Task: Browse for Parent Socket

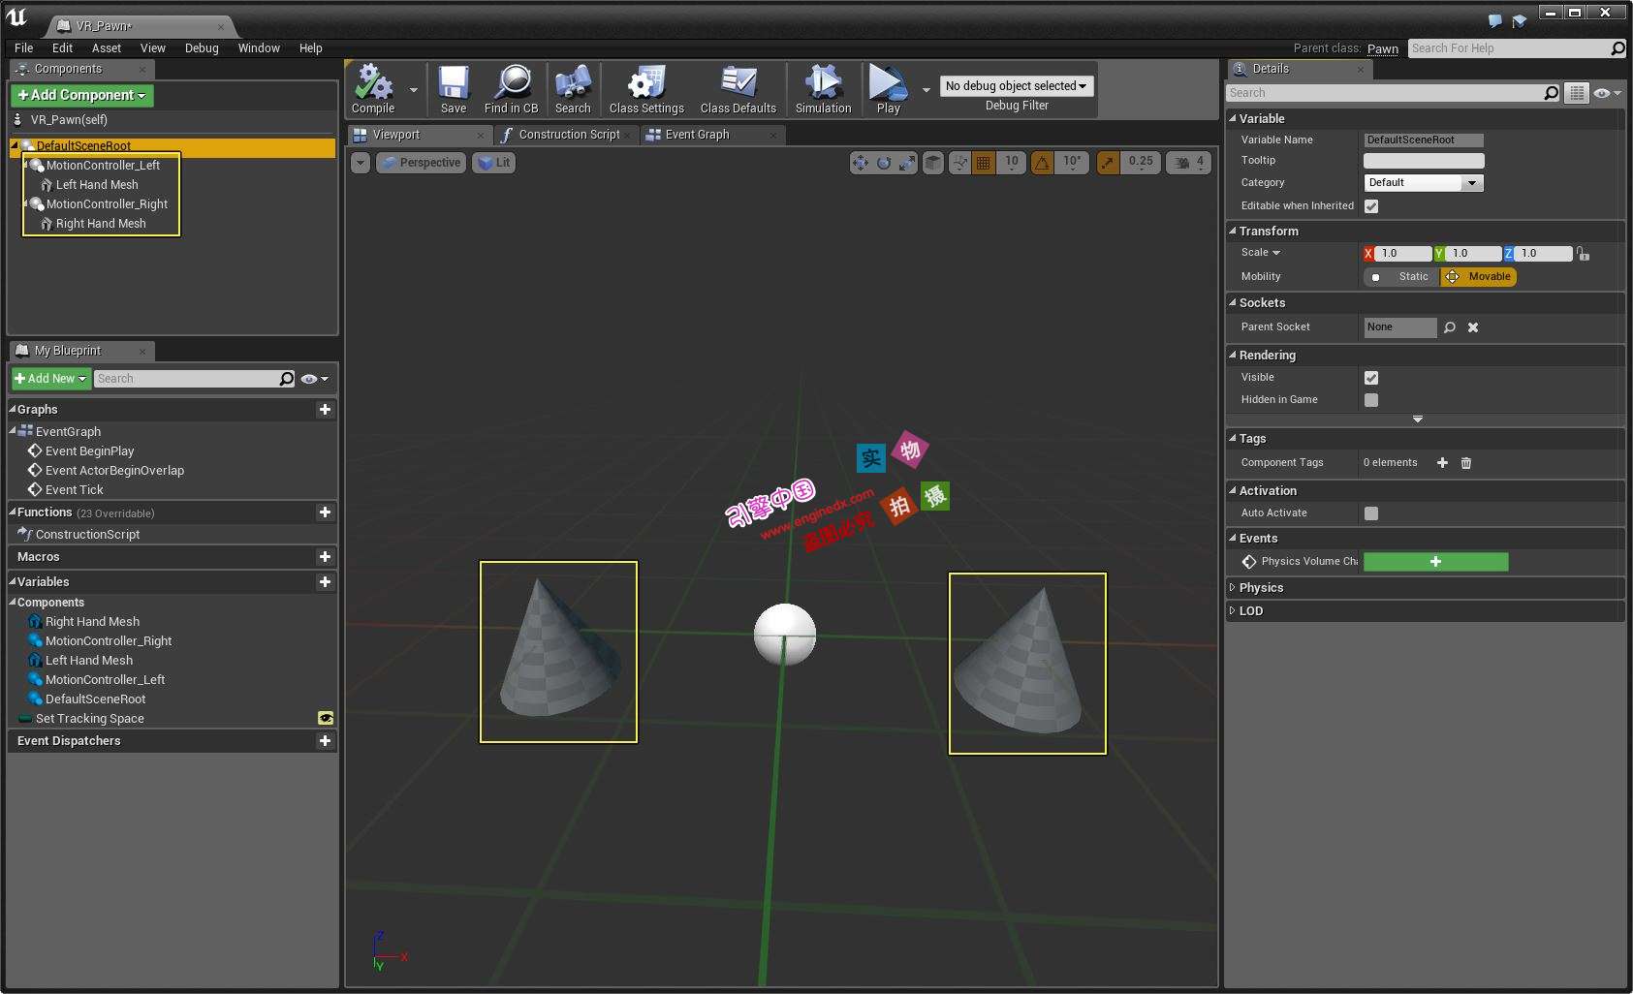Action: [x=1450, y=327]
